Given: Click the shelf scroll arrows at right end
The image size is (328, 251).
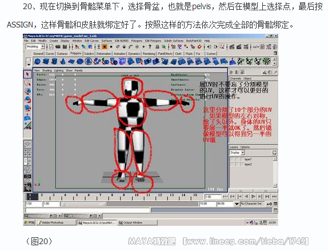Looking at the screenshot, I should click(274, 62).
